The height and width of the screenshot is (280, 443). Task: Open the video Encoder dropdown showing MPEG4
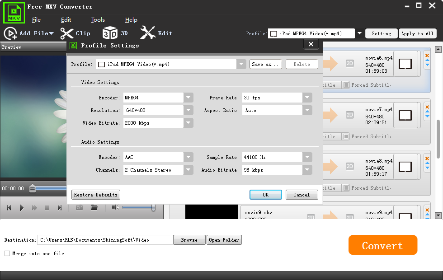click(188, 98)
